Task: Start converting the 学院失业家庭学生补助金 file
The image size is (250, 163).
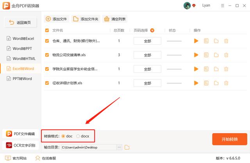Action: click(196, 69)
